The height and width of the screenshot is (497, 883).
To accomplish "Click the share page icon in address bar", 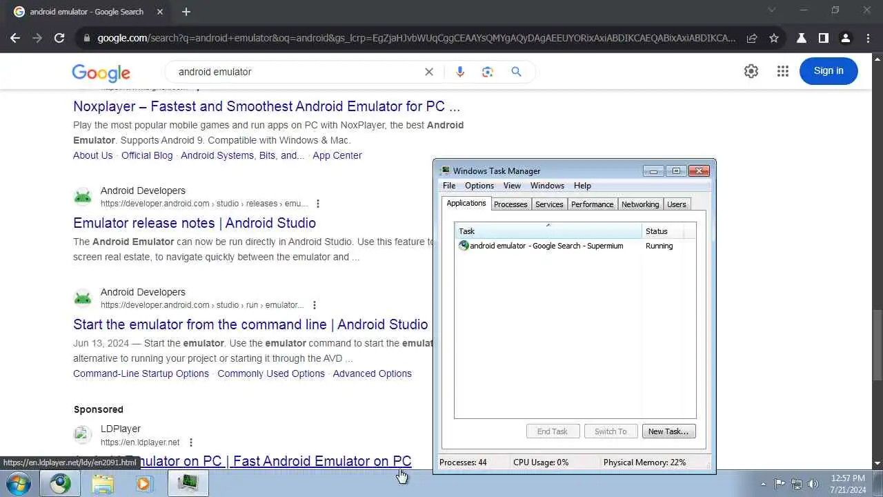I will click(x=752, y=39).
